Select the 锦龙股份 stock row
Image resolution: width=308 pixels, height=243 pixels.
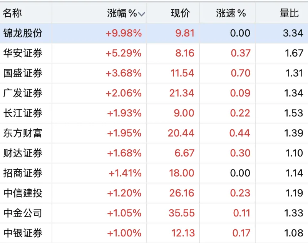point(154,33)
